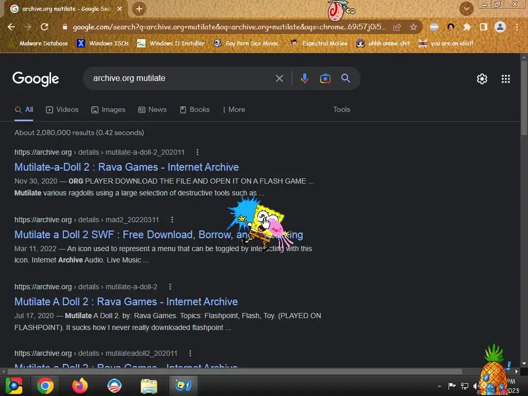Open the search Tools options
Viewport: 528px width, 396px height.
[341, 110]
